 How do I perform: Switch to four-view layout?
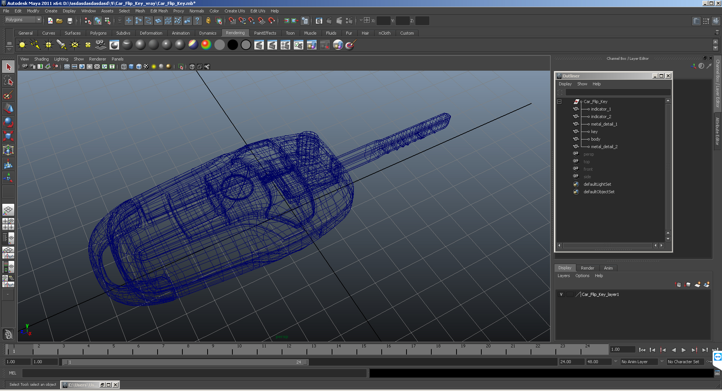8,224
